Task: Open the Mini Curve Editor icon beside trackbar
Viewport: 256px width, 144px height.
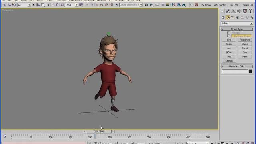Action: (5, 136)
